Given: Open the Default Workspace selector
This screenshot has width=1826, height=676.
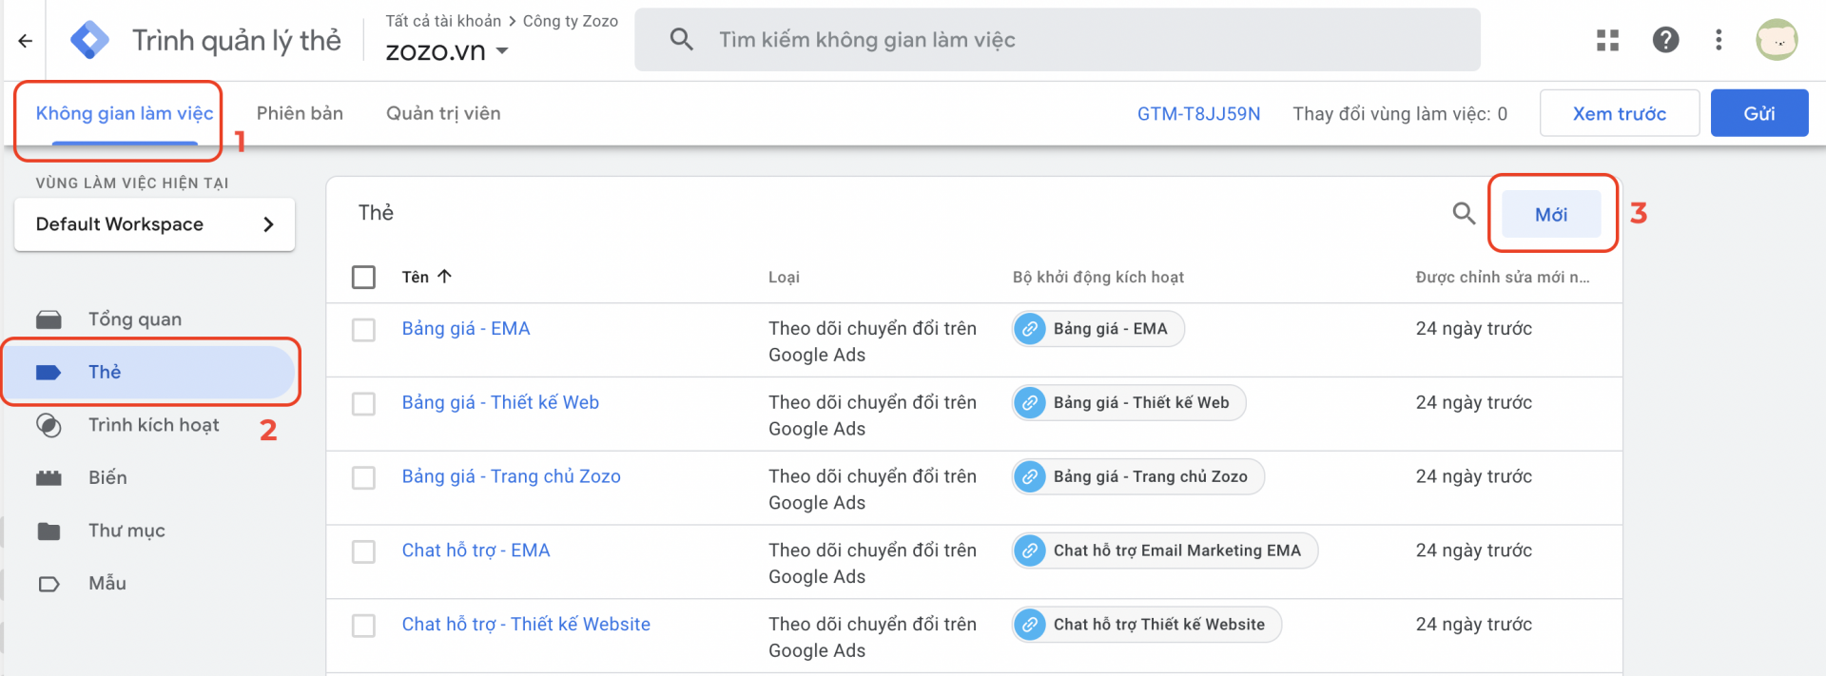Looking at the screenshot, I should click(154, 224).
